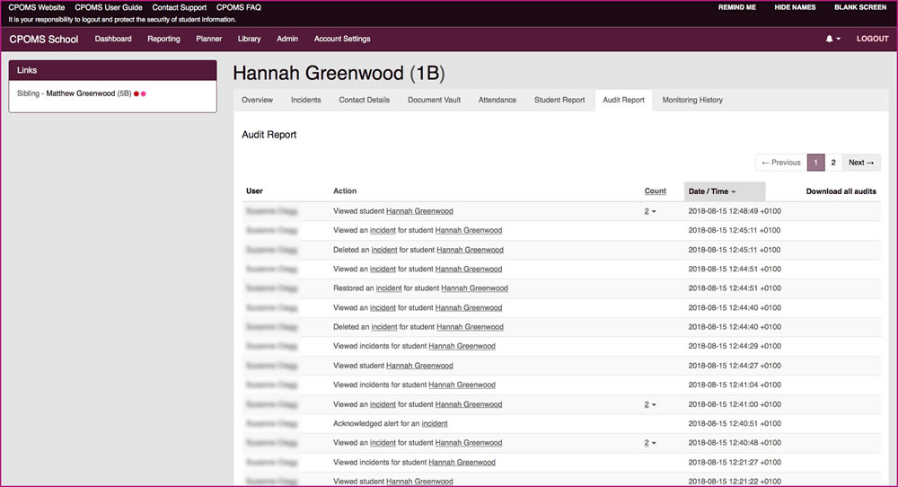The width and height of the screenshot is (898, 487).
Task: Click Hannah Greenwood link in 12:21:27 row
Action: pyautogui.click(x=462, y=463)
